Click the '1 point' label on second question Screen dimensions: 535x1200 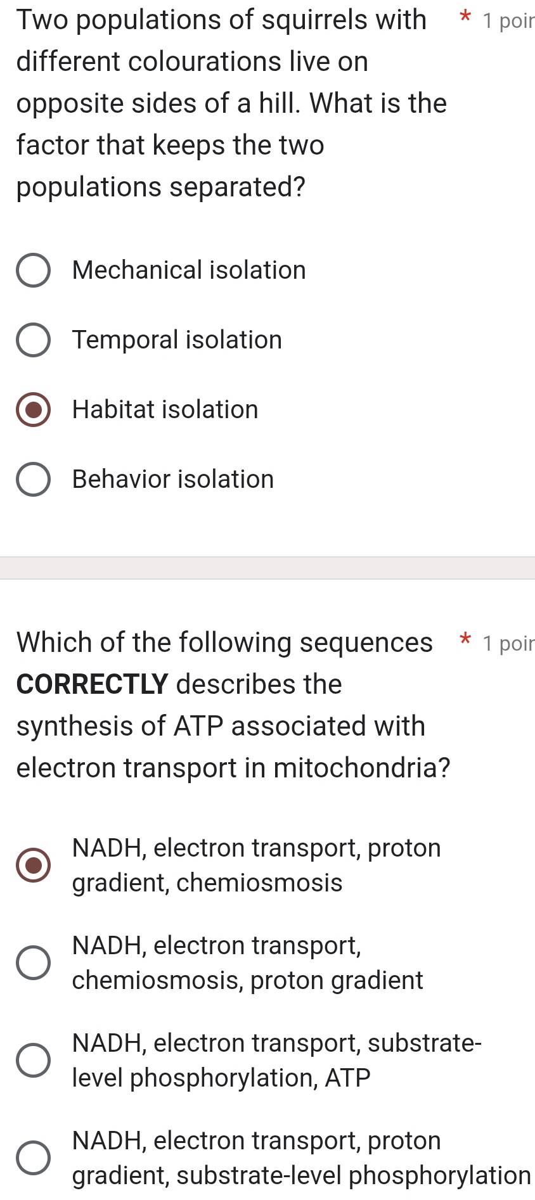point(506,643)
